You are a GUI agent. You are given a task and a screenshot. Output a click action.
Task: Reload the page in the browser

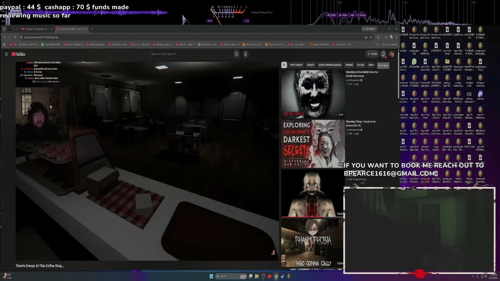pos(15,37)
